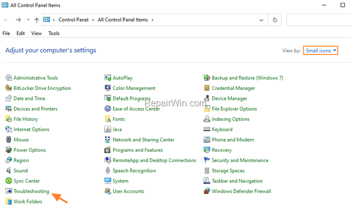Click the Programs and Features icon

click(x=107, y=150)
